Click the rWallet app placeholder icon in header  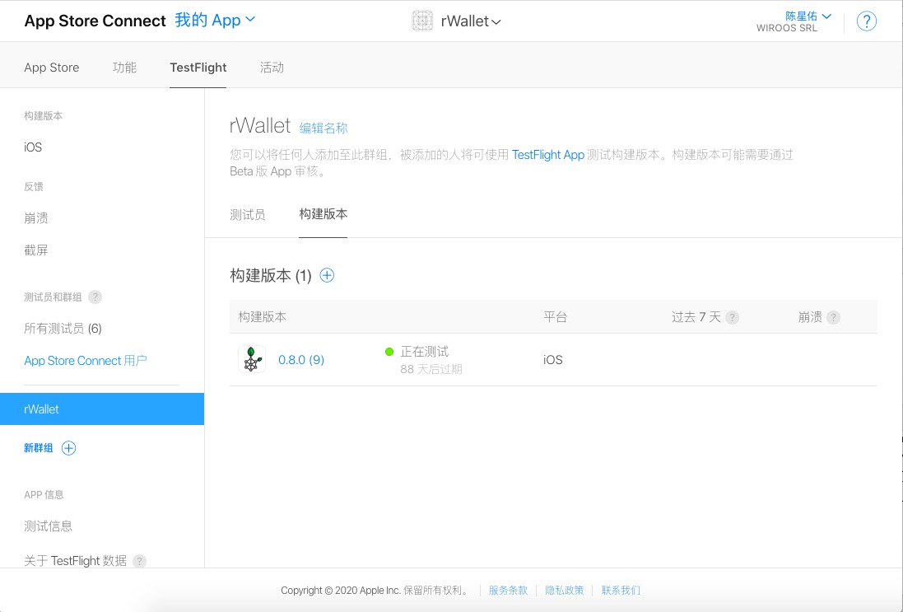[x=422, y=21]
